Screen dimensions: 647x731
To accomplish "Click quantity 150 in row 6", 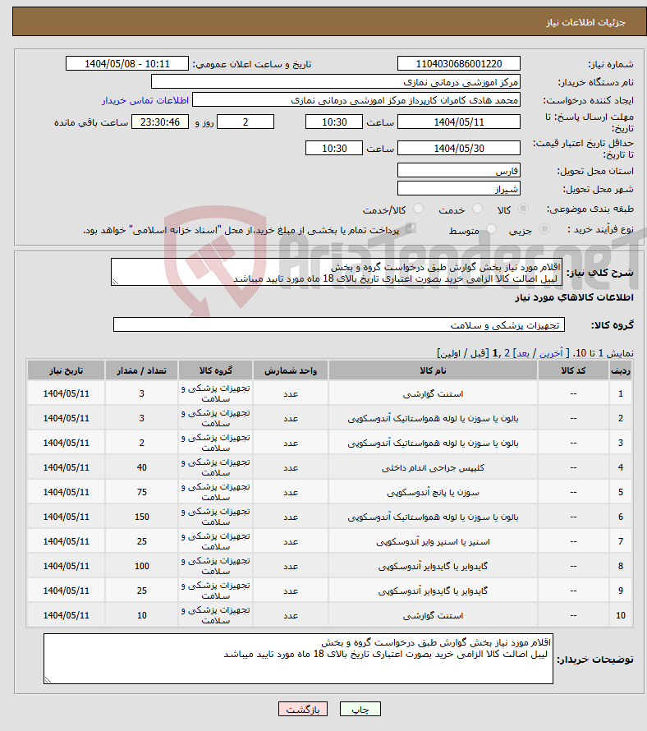I will (142, 517).
